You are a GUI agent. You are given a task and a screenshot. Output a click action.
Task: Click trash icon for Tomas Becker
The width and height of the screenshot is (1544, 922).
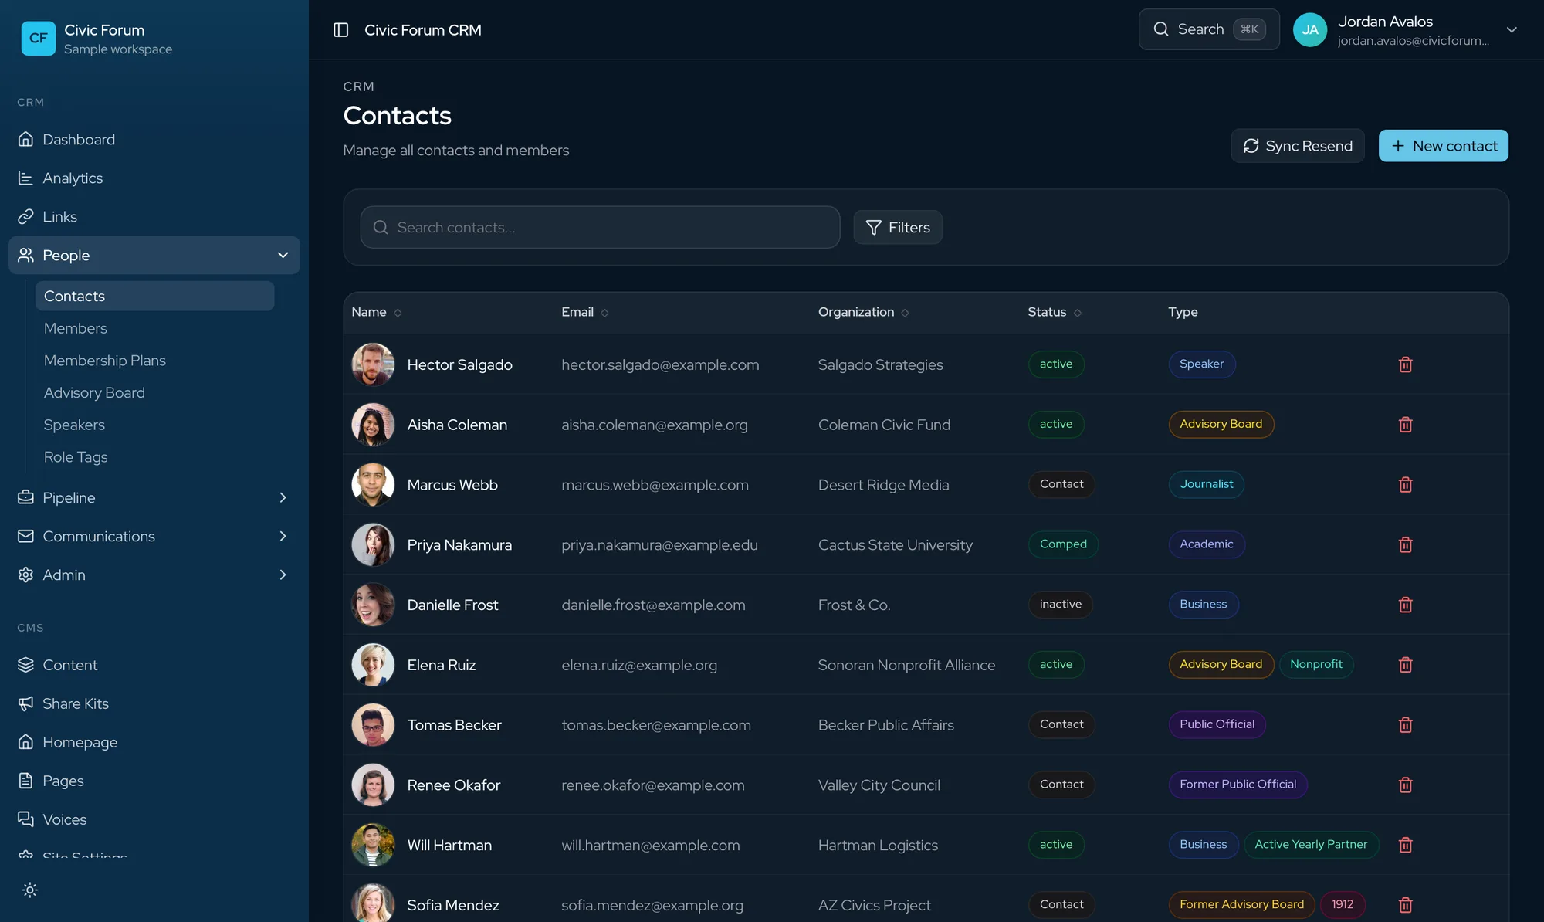tap(1405, 725)
